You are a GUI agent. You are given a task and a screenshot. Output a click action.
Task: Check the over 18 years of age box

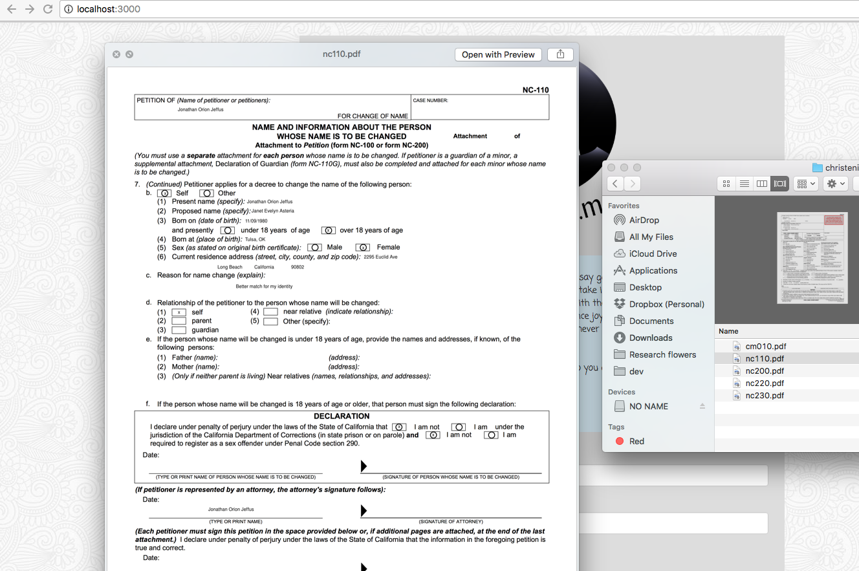329,230
